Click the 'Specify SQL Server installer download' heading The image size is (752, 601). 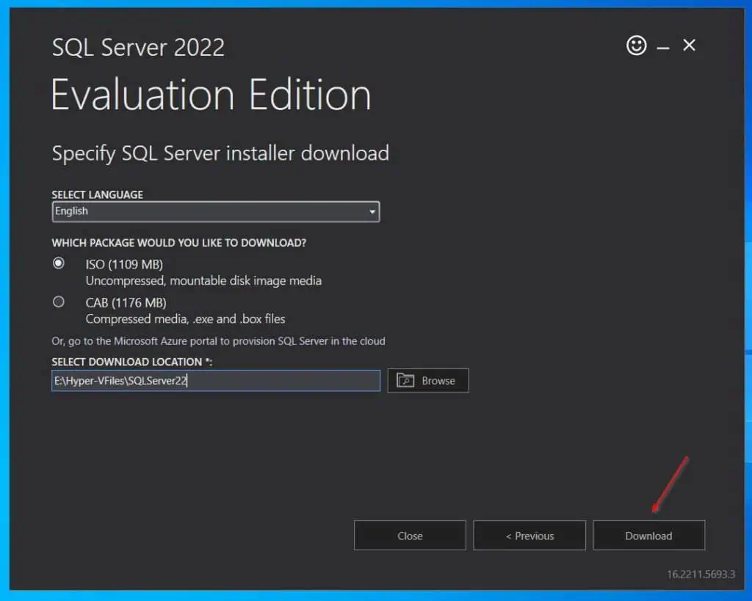point(220,153)
